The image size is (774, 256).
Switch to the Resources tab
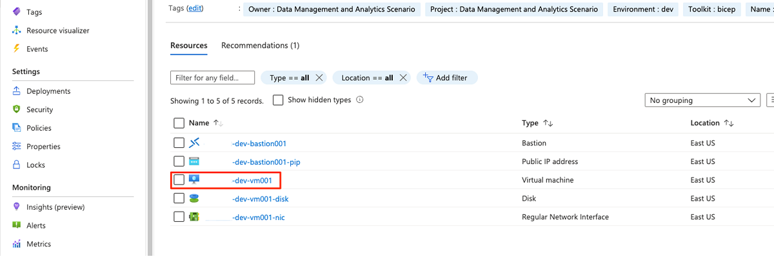point(189,46)
